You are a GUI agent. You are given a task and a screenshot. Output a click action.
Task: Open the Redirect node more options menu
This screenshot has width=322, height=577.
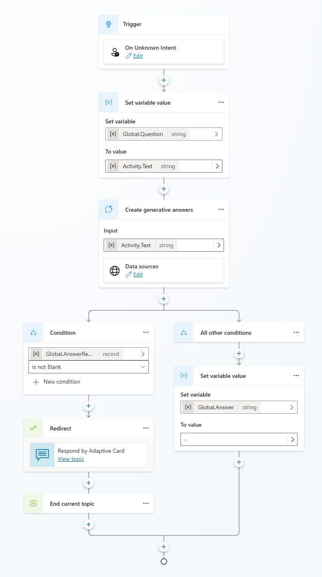point(146,428)
